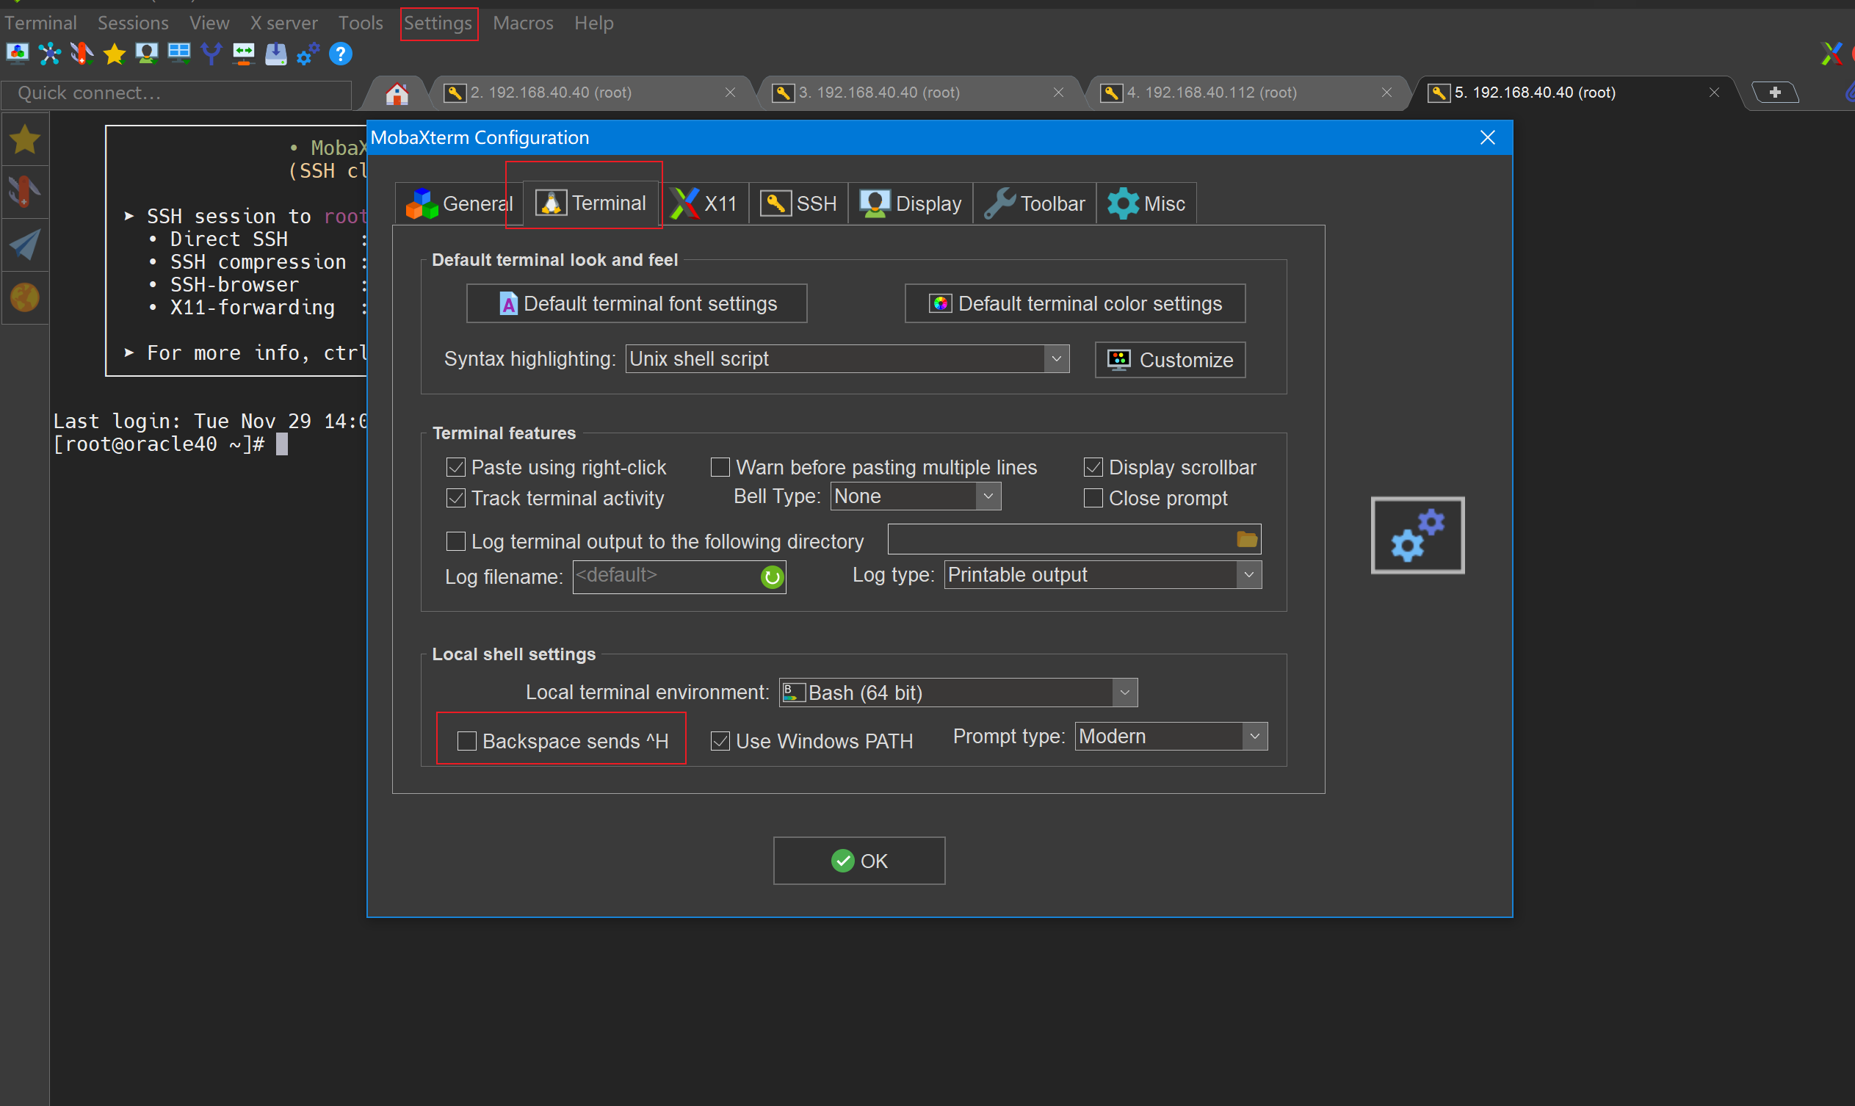This screenshot has width=1855, height=1106.
Task: Switch to Misc configuration tab
Action: pyautogui.click(x=1146, y=203)
